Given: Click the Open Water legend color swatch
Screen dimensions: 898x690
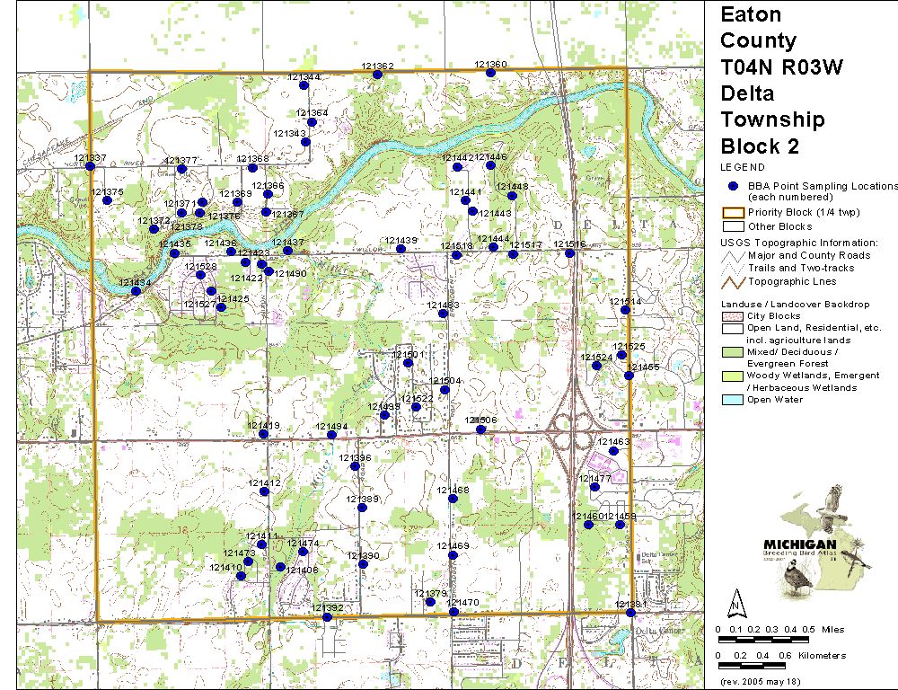Looking at the screenshot, I should click(x=733, y=400).
